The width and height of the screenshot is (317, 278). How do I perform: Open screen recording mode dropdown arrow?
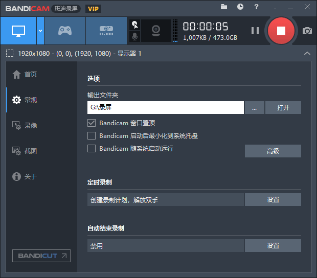pyautogui.click(x=40, y=31)
